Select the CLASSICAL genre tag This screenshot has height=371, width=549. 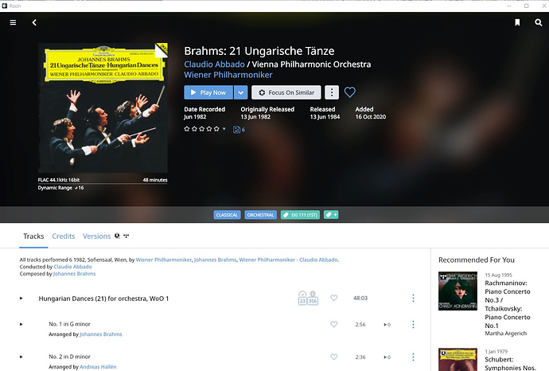227,215
